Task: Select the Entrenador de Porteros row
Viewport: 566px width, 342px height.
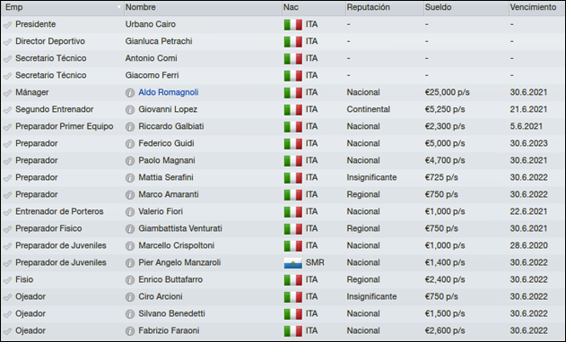Action: click(x=283, y=211)
